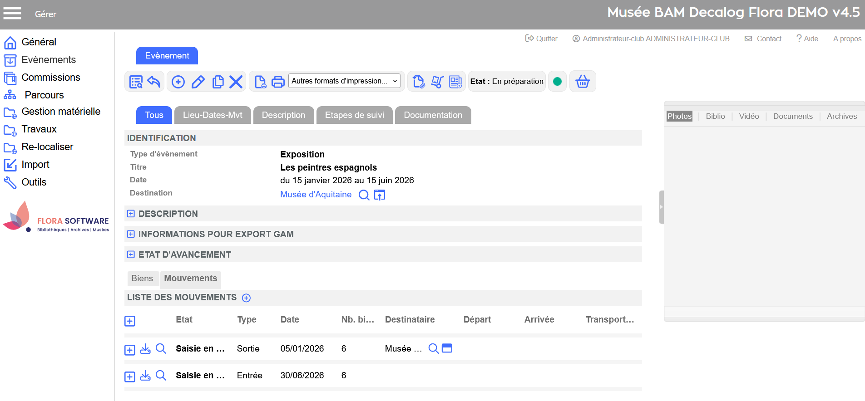Image resolution: width=865 pixels, height=401 pixels.
Task: Click the add new record plus icon
Action: pos(178,82)
